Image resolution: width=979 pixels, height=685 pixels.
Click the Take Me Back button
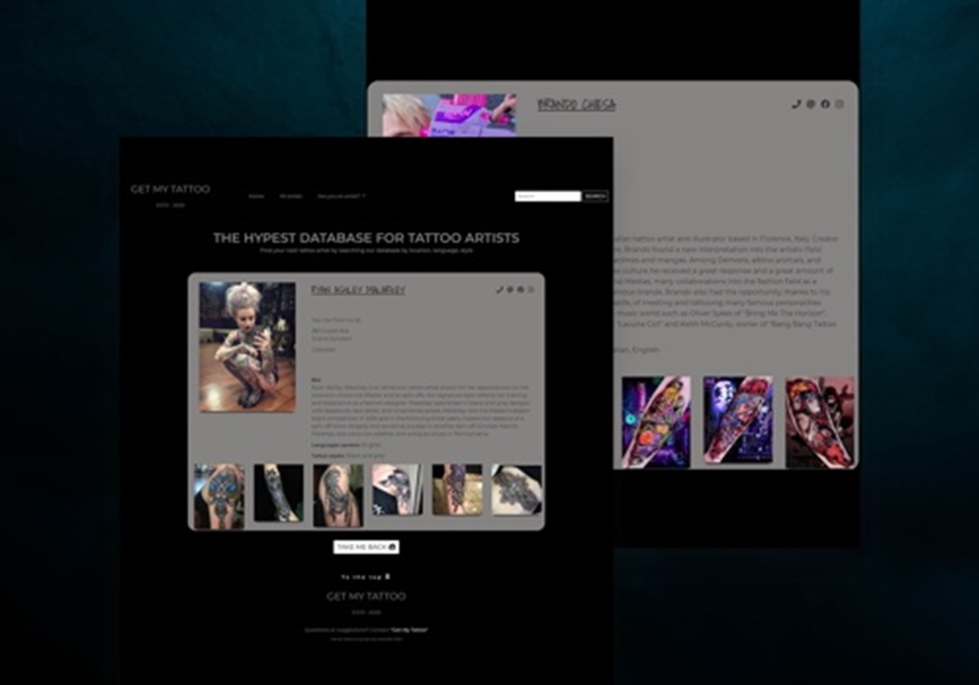coord(365,547)
